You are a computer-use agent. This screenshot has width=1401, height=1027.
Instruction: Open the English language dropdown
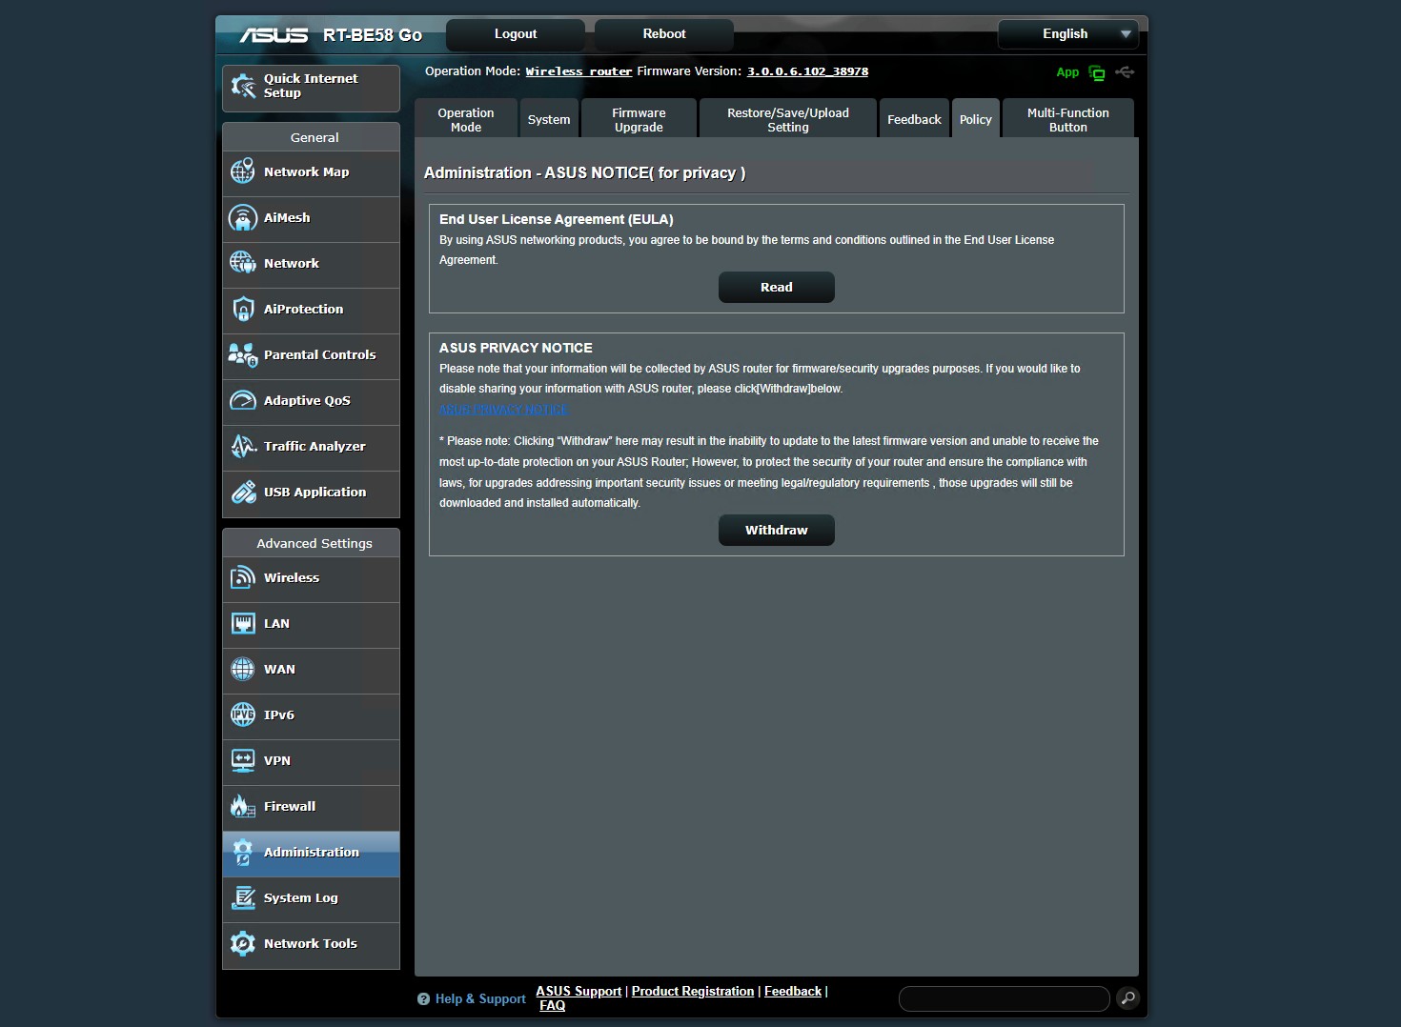[x=1067, y=34]
